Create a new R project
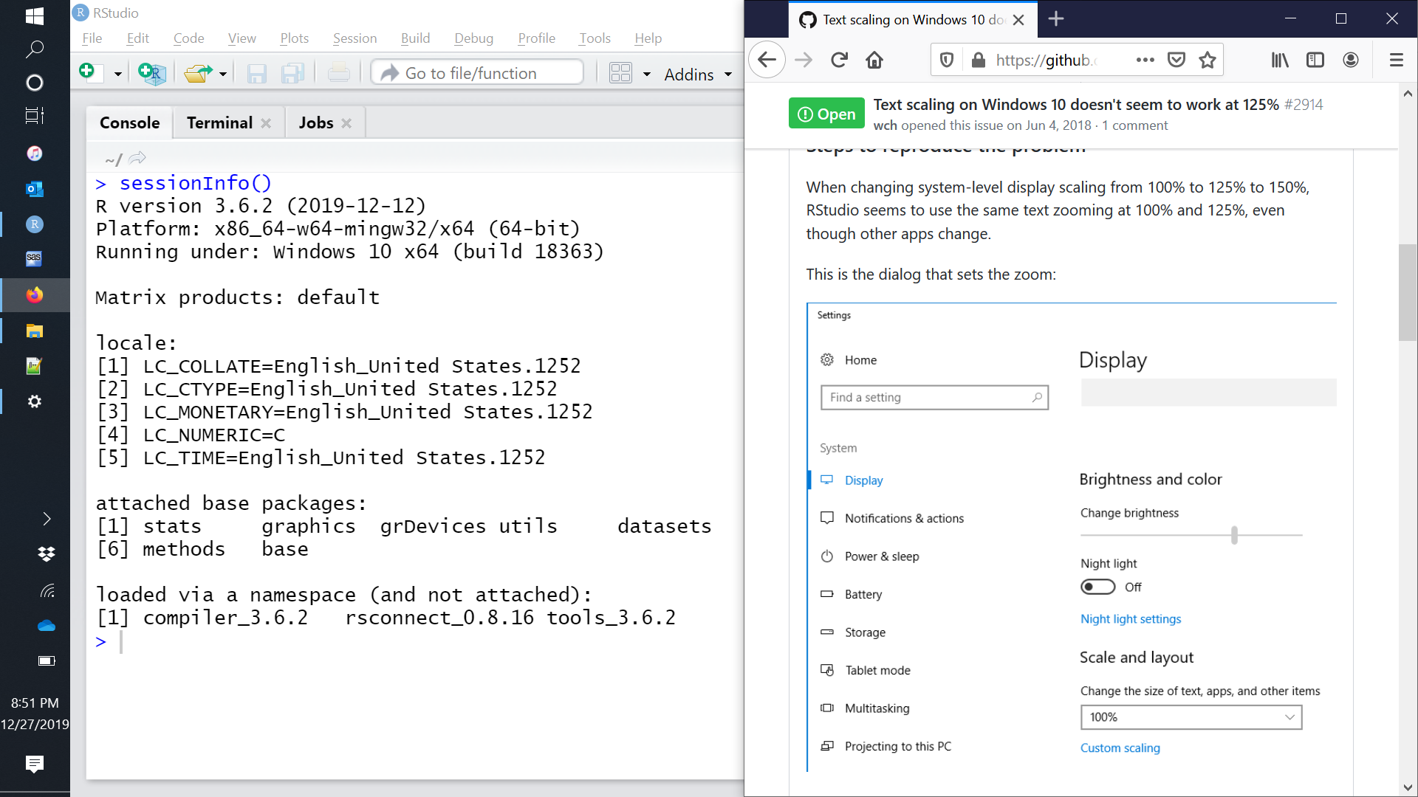This screenshot has width=1418, height=797. (x=151, y=73)
